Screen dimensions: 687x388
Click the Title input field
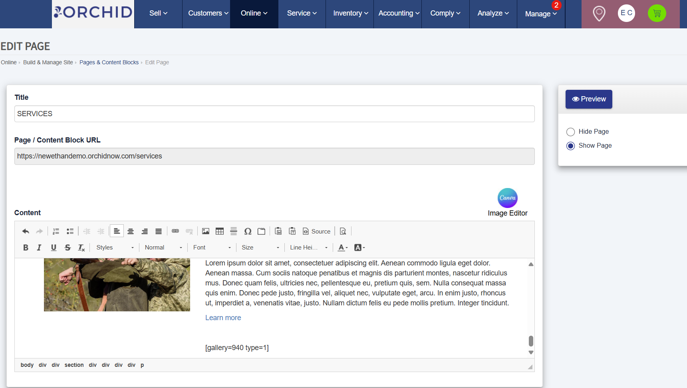274,114
